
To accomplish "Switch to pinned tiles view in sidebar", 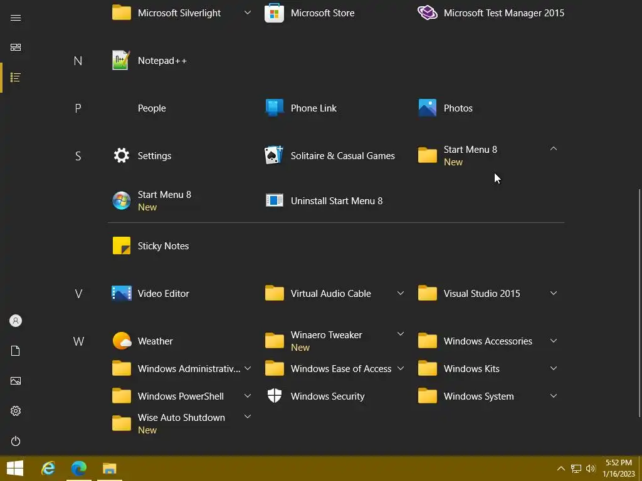I will point(16,48).
